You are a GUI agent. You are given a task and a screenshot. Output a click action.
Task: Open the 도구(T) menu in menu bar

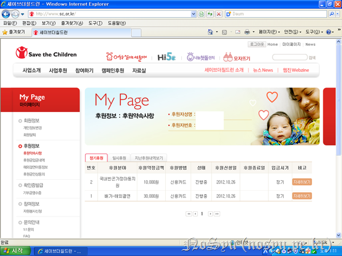(x=96, y=23)
